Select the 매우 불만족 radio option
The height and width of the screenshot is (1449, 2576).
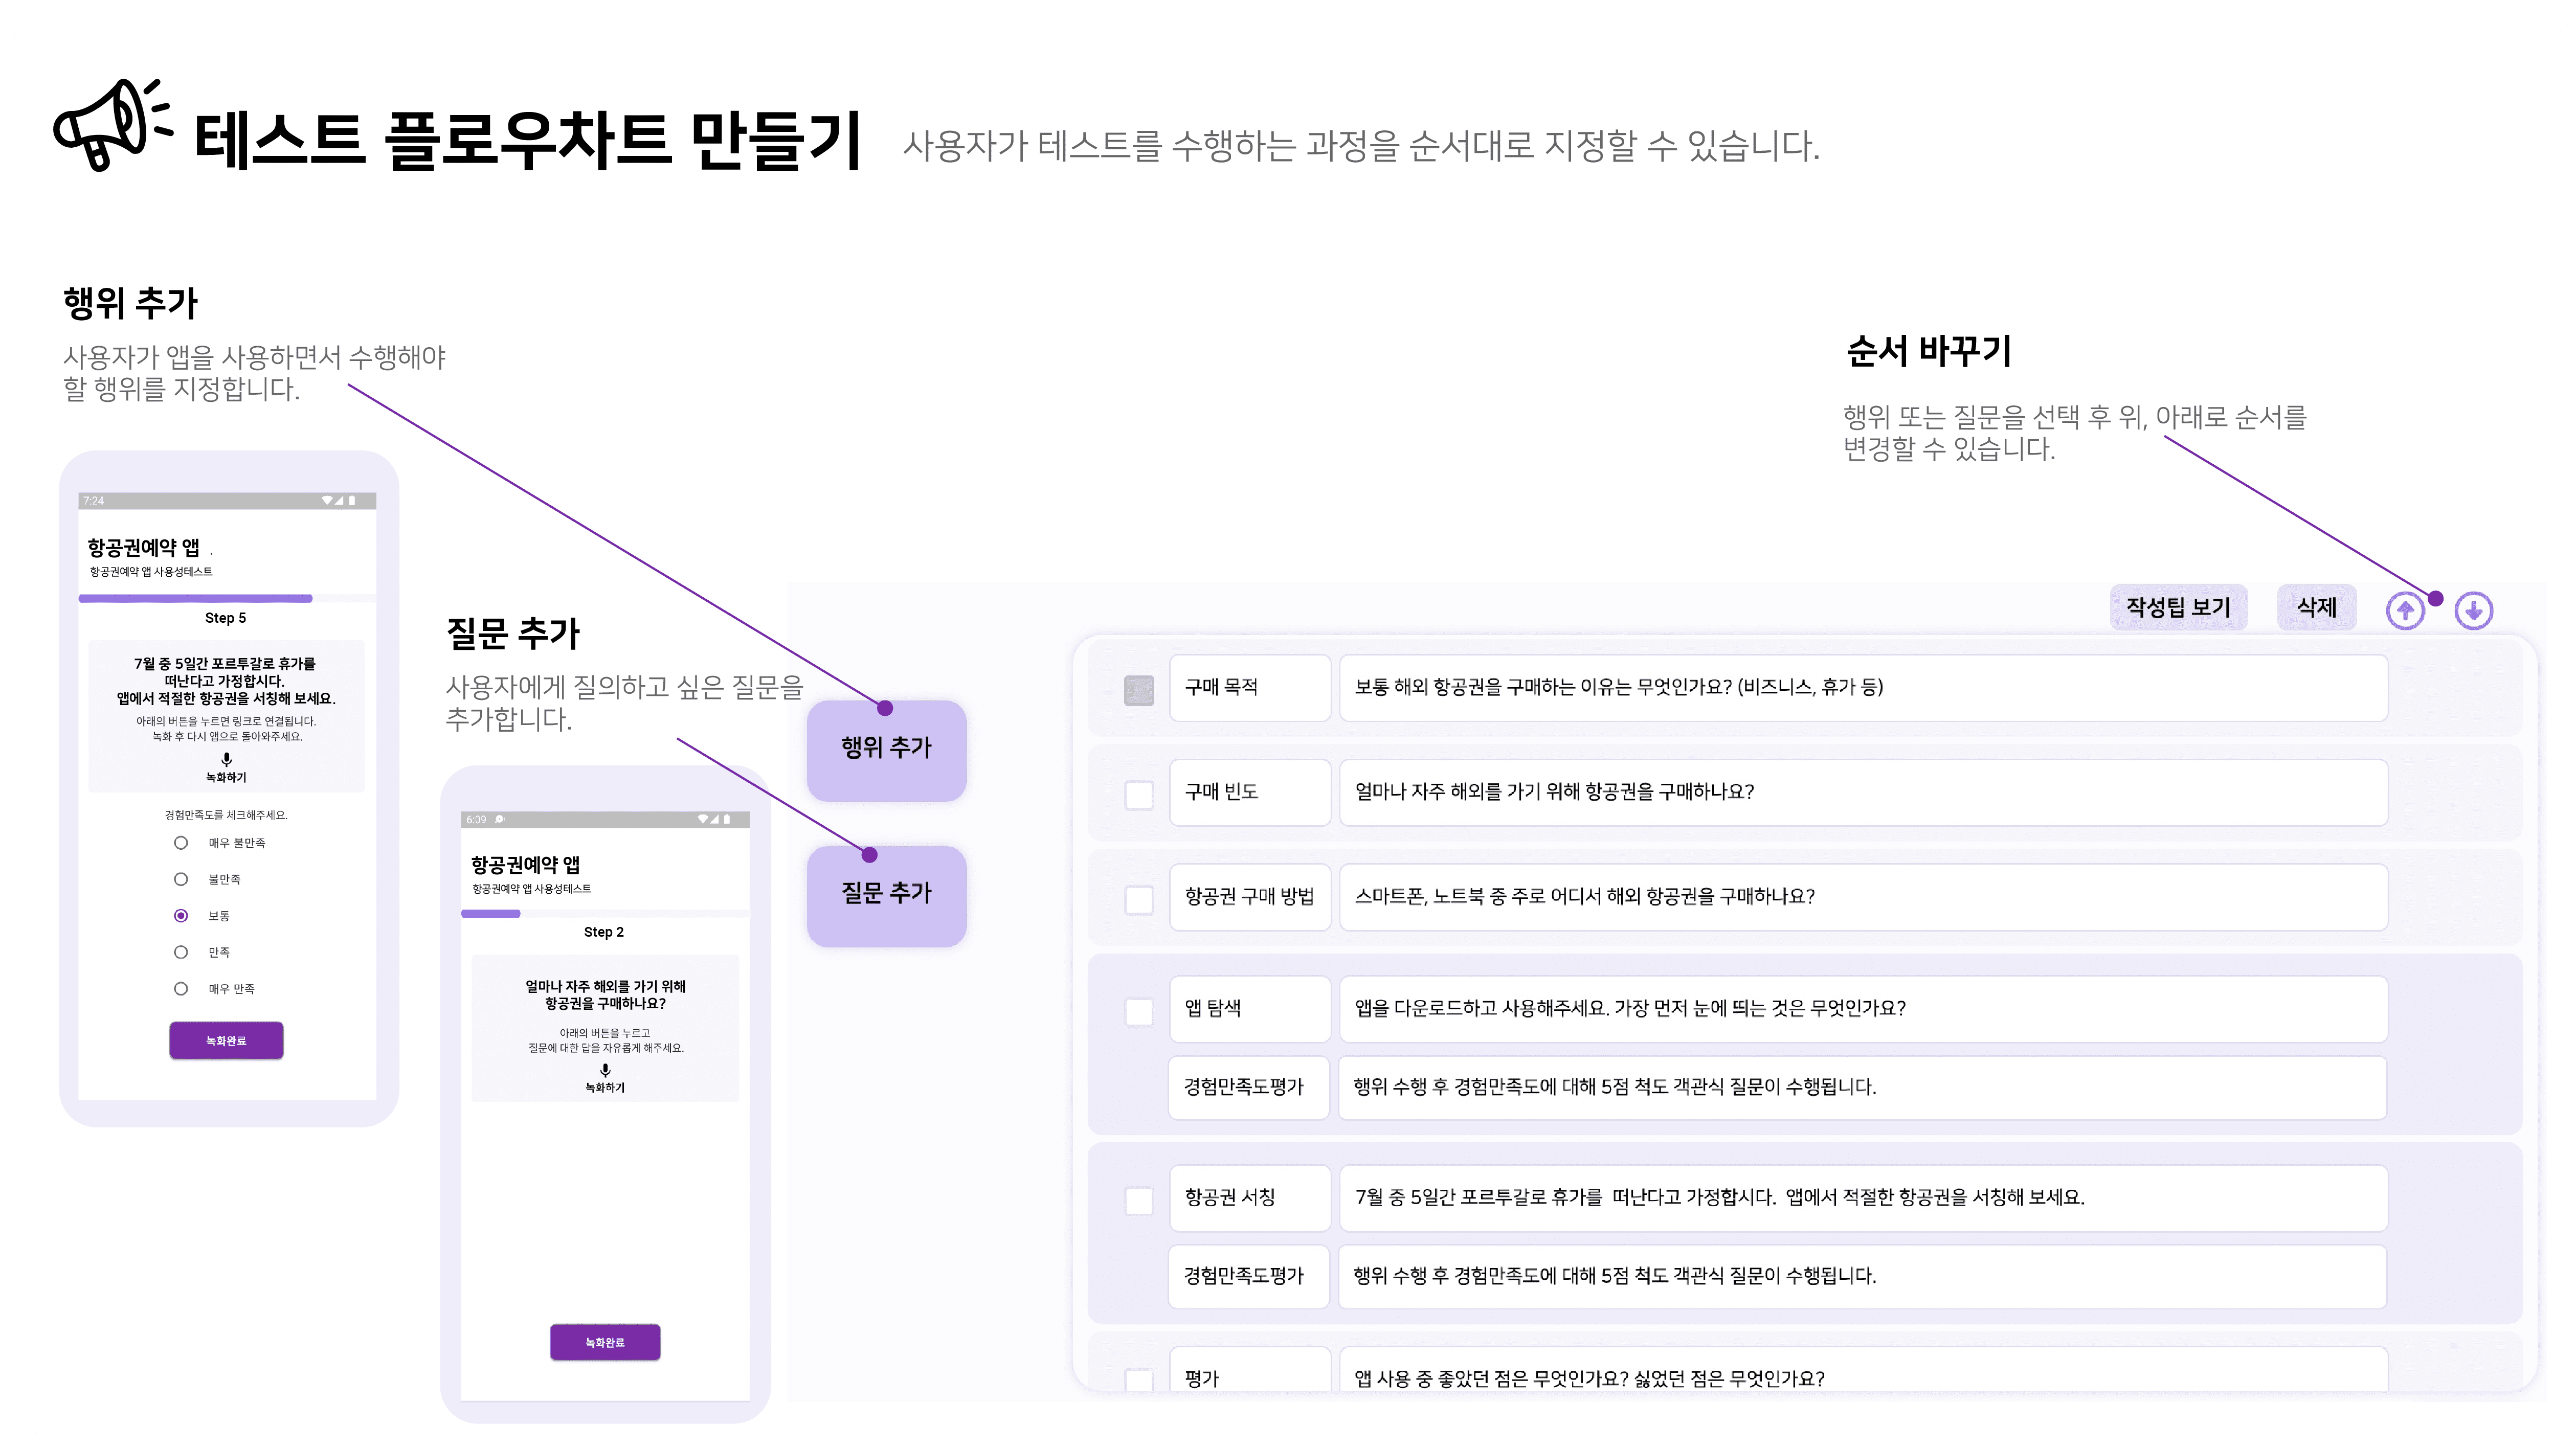[x=181, y=843]
